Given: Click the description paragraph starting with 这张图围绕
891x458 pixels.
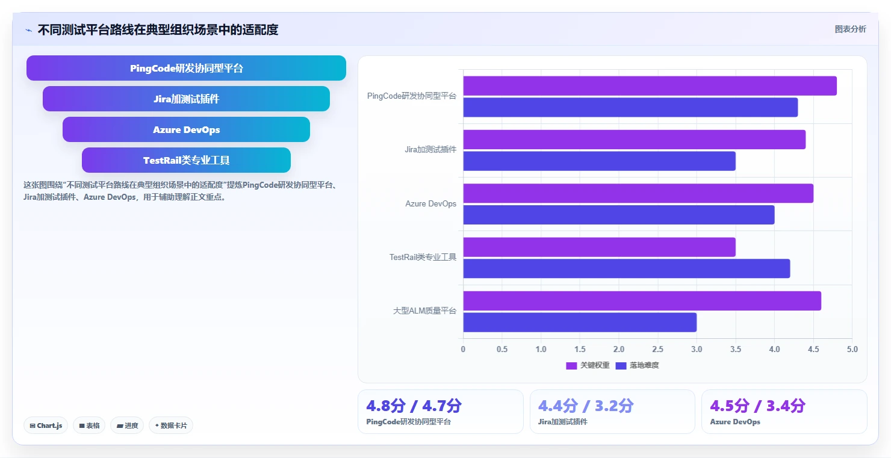Looking at the screenshot, I should (180, 191).
